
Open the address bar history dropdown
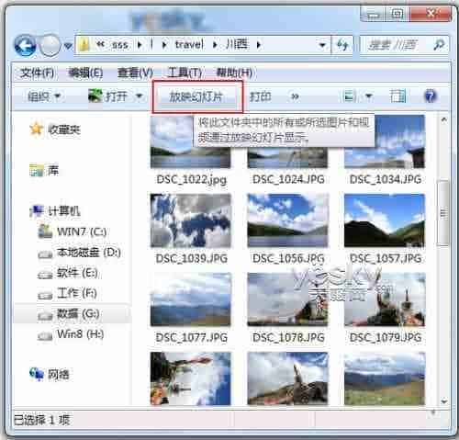322,46
